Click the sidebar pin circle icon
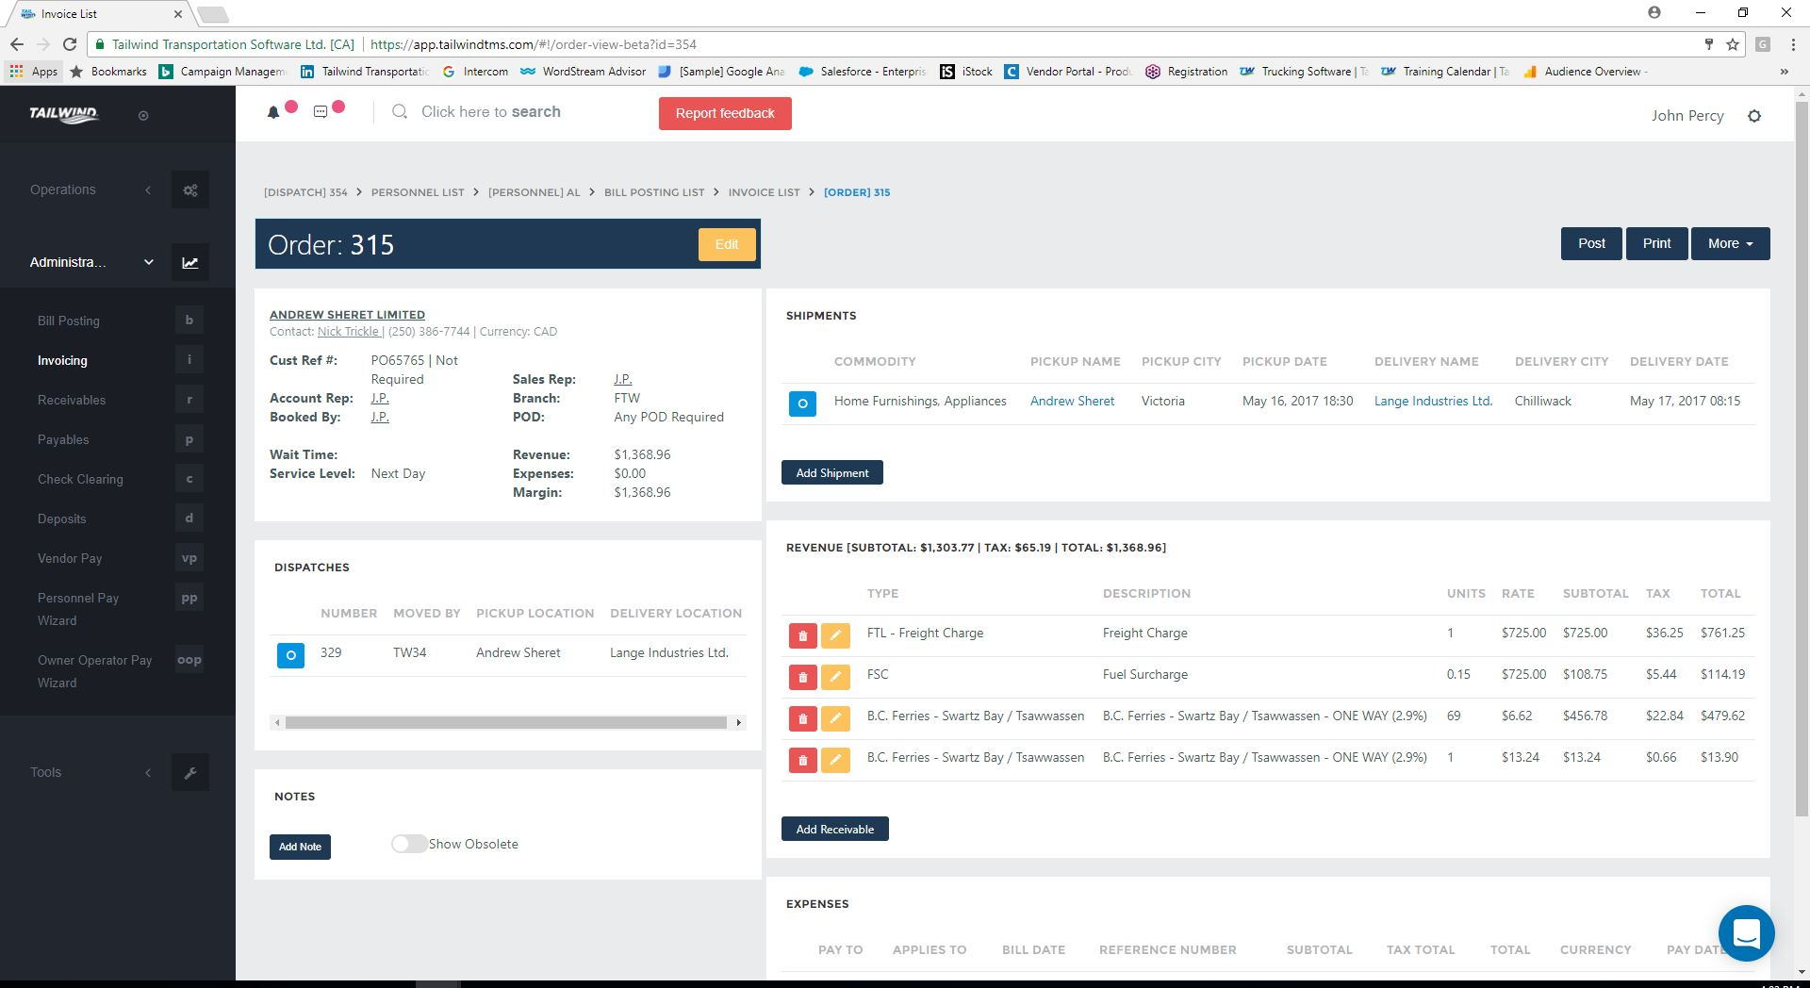This screenshot has height=988, width=1810. coord(143,116)
